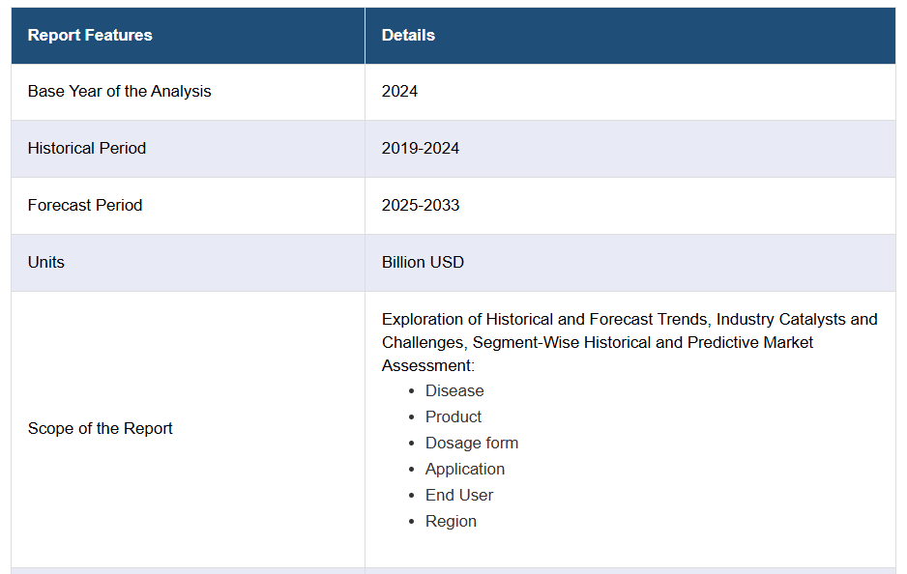Click the Dosage form bullet item
Image resolution: width=907 pixels, height=574 pixels.
[x=472, y=444]
